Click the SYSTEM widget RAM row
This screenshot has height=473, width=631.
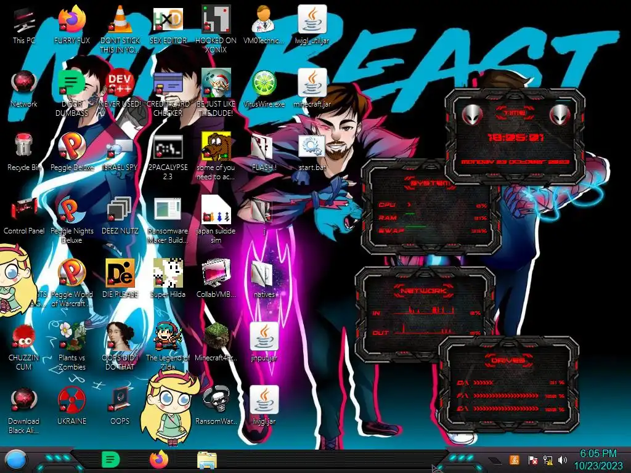click(x=432, y=217)
